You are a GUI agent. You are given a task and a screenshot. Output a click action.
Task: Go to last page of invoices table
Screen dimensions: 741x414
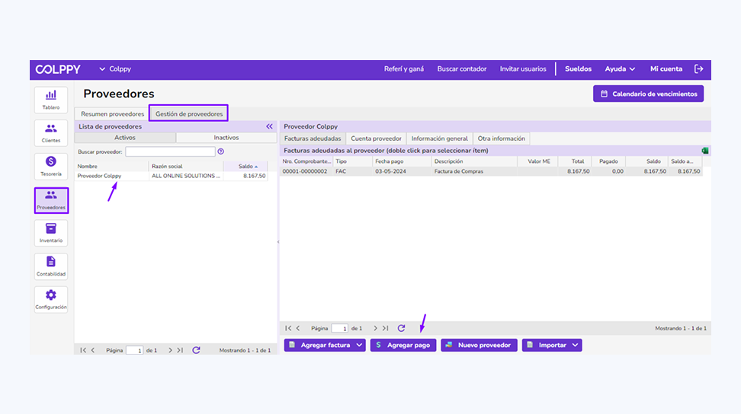[385, 328]
